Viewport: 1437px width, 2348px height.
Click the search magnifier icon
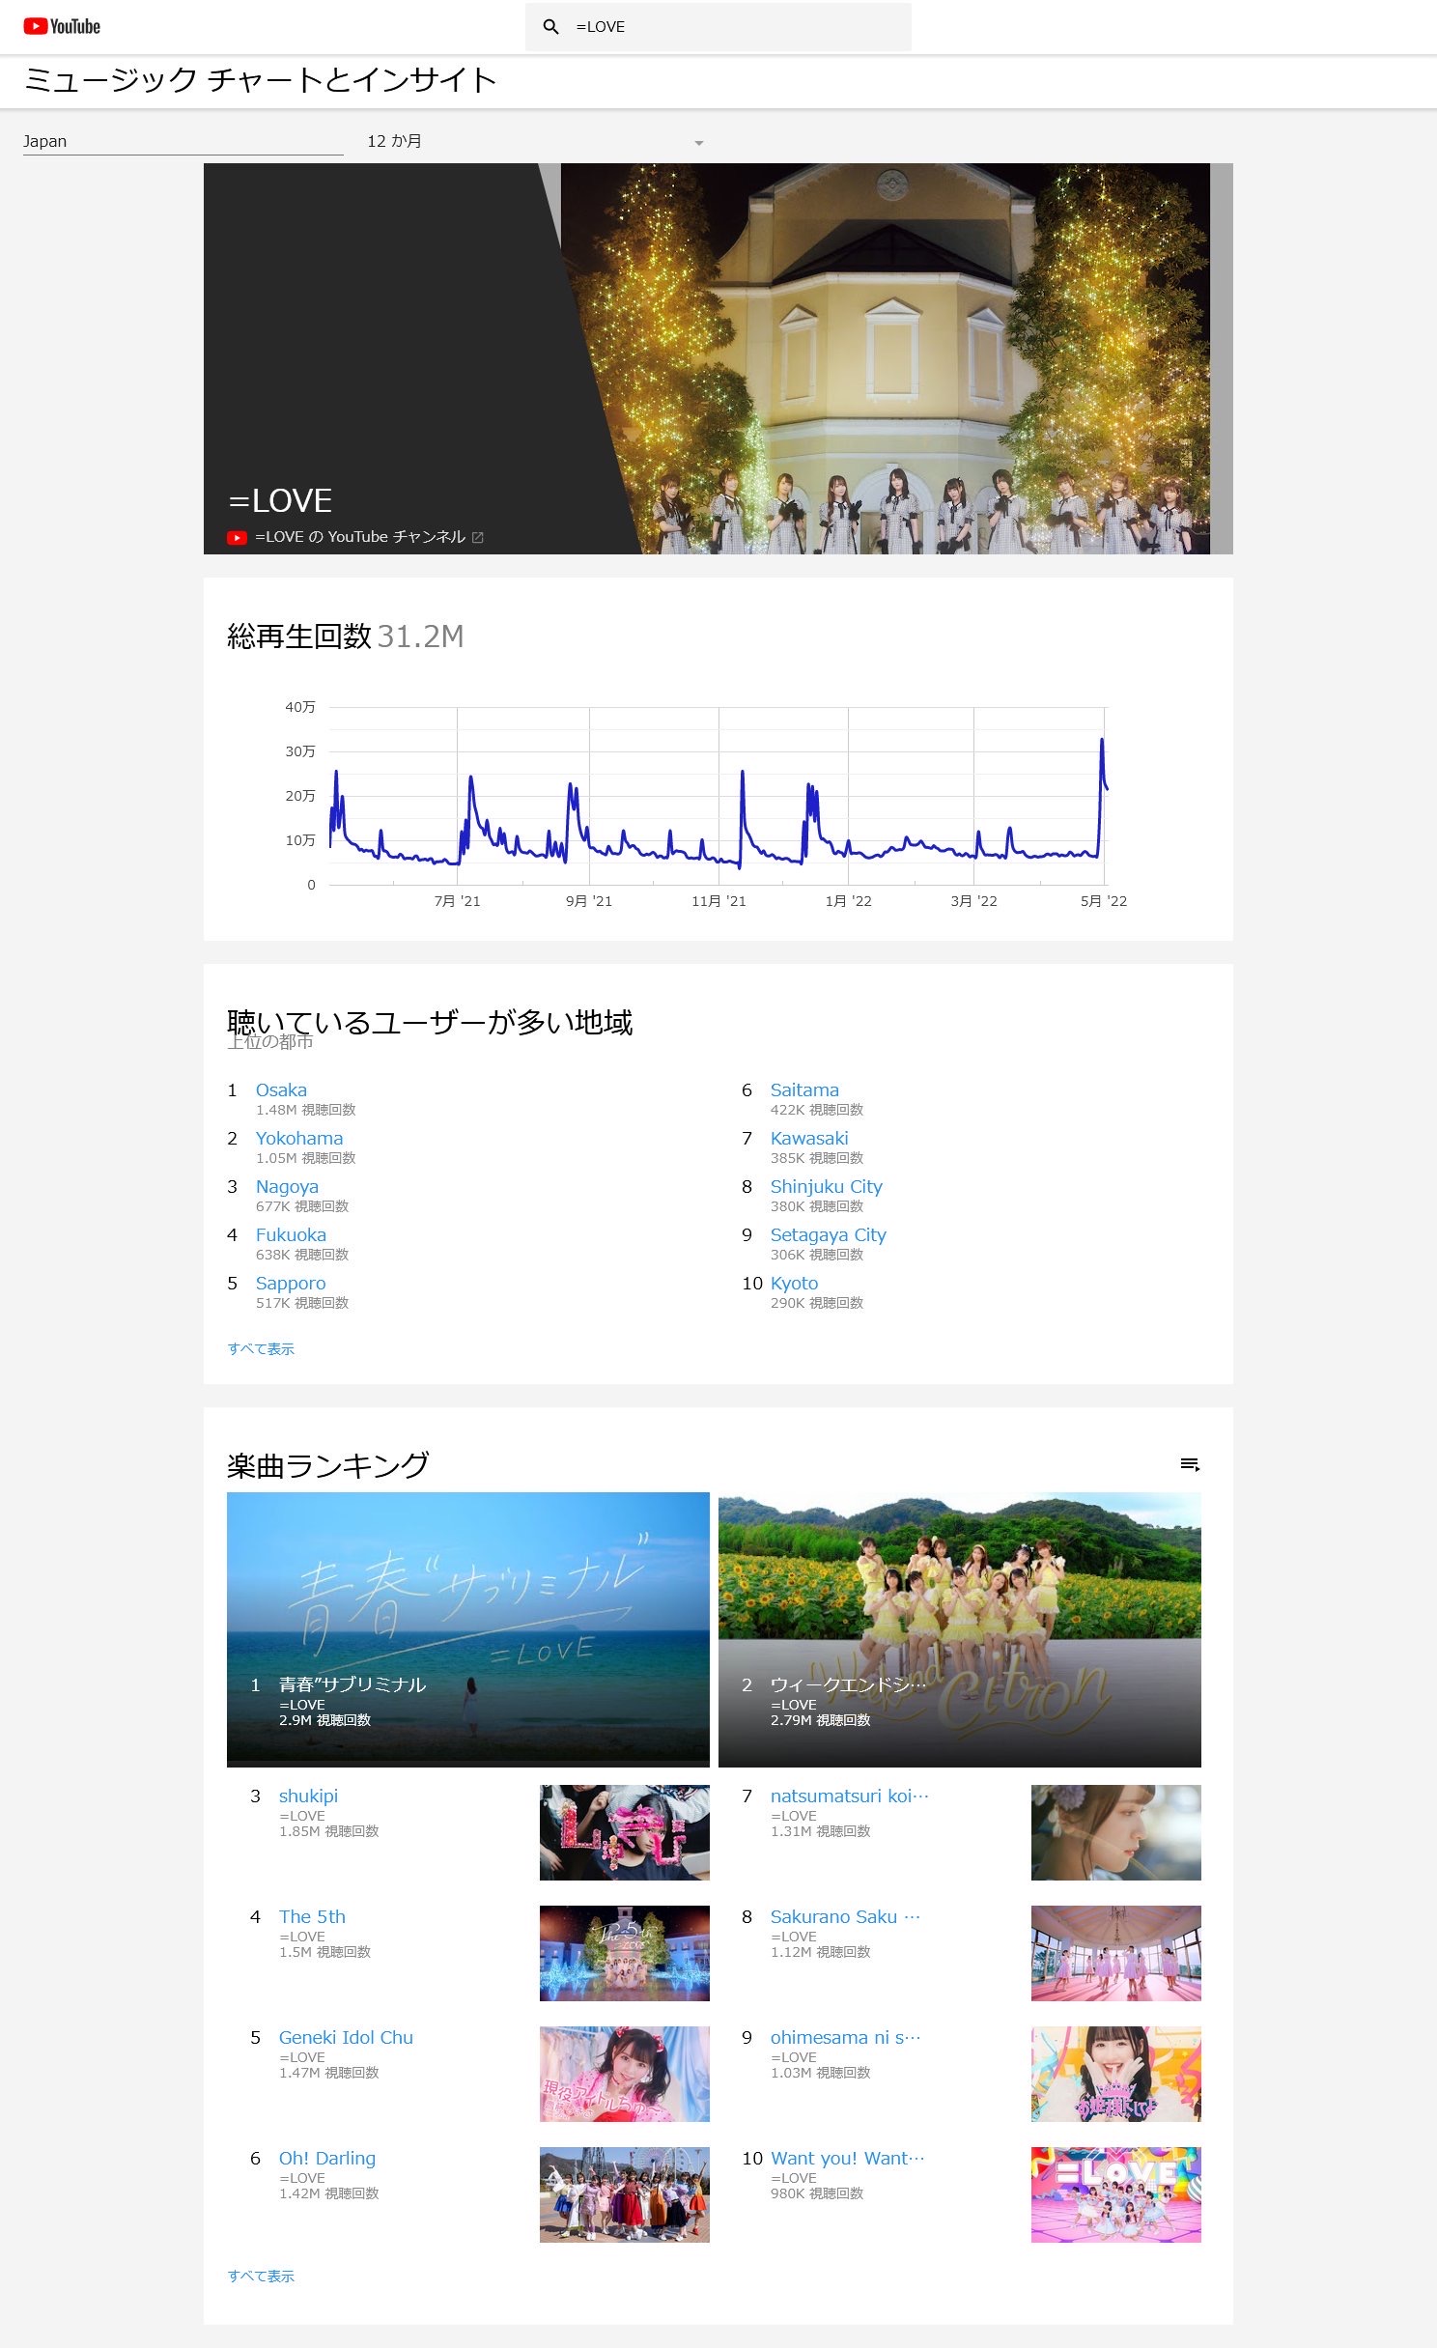550,27
